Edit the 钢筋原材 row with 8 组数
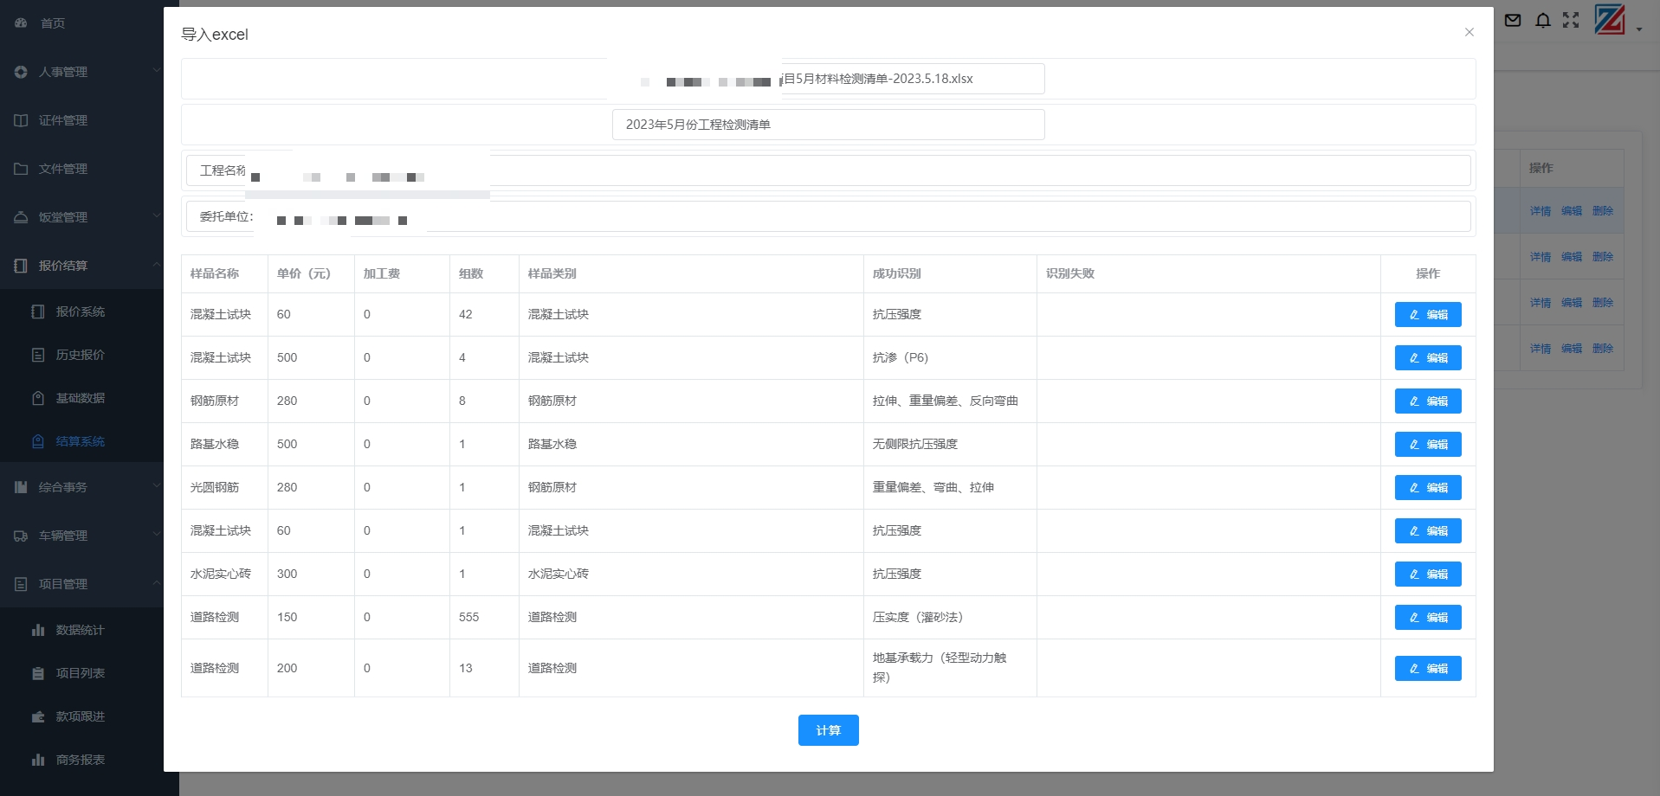This screenshot has height=796, width=1660. (x=1428, y=401)
